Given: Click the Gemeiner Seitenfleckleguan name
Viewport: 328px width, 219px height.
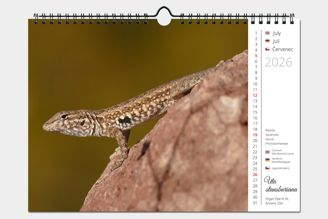Looking at the screenshot, I should coord(281,160).
